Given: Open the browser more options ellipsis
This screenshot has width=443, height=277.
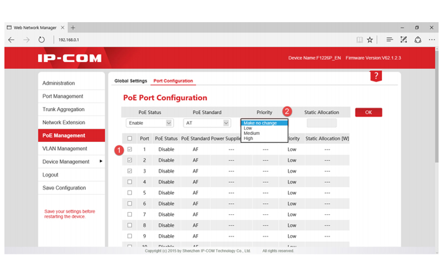Looking at the screenshot, I should (432, 40).
